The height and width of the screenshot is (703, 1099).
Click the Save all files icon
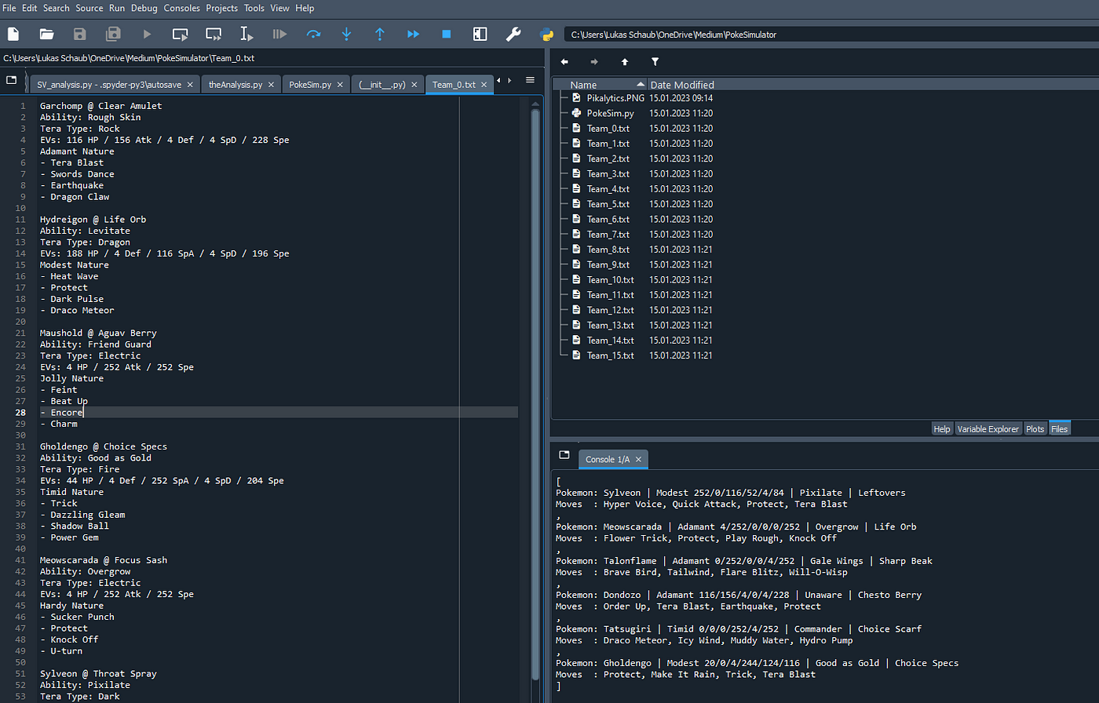click(x=113, y=34)
